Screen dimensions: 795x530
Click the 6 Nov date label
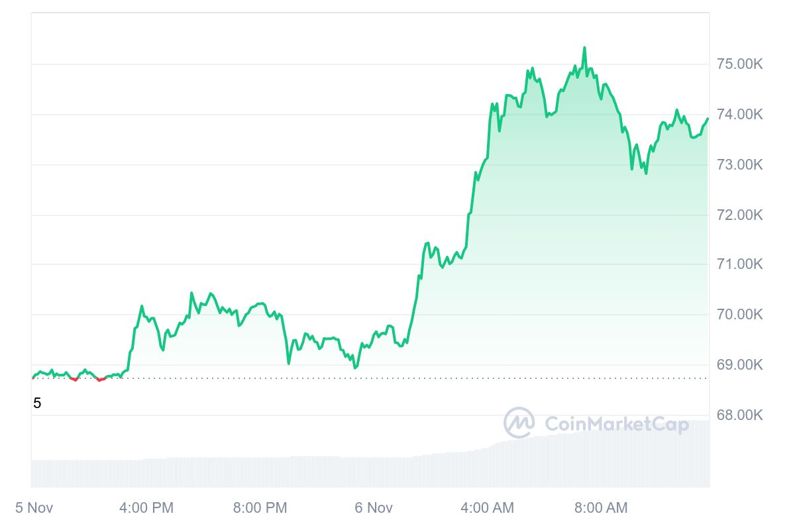374,508
